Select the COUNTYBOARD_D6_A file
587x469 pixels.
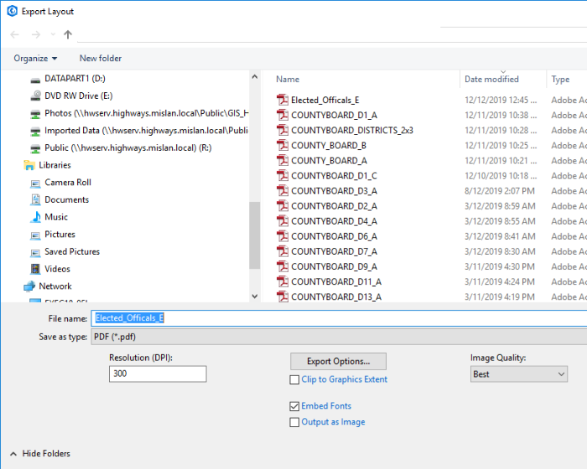334,236
